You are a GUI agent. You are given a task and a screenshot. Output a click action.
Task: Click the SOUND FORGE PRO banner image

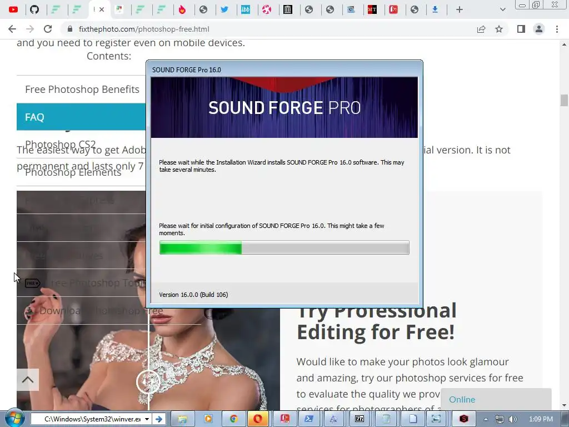tap(284, 107)
